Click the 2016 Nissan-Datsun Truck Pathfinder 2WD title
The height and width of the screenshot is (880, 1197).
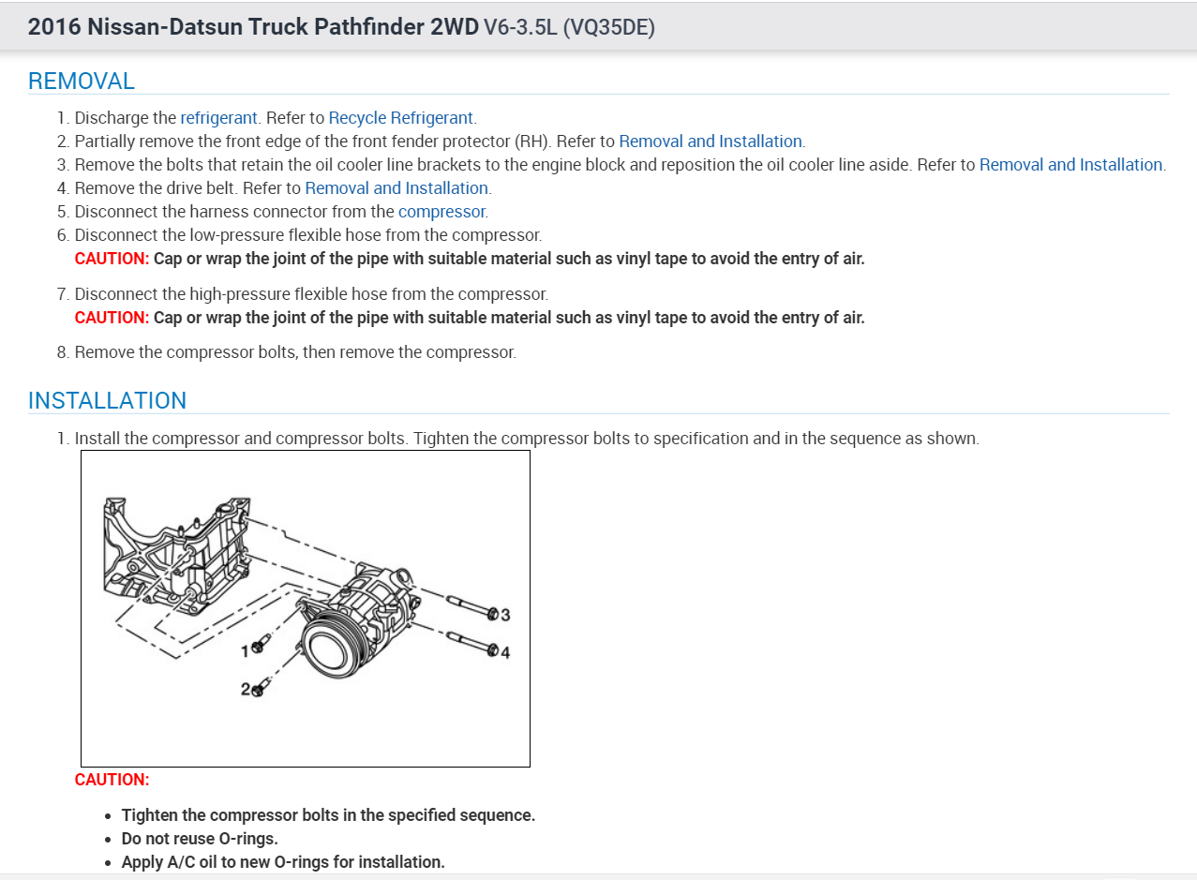pos(252,26)
